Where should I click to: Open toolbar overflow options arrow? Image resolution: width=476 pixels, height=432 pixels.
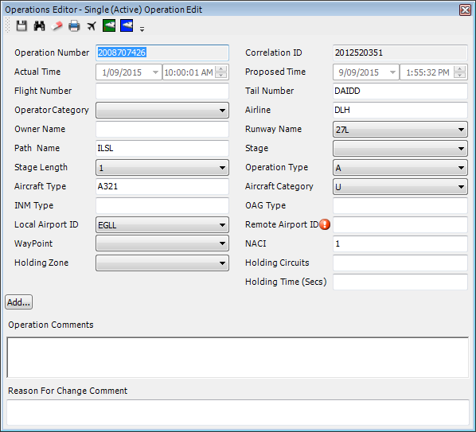pyautogui.click(x=142, y=29)
